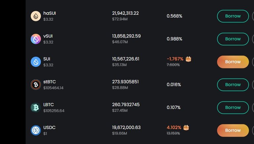Choose Borrow for the LBTC asset
This screenshot has height=144, width=254.
tap(233, 108)
